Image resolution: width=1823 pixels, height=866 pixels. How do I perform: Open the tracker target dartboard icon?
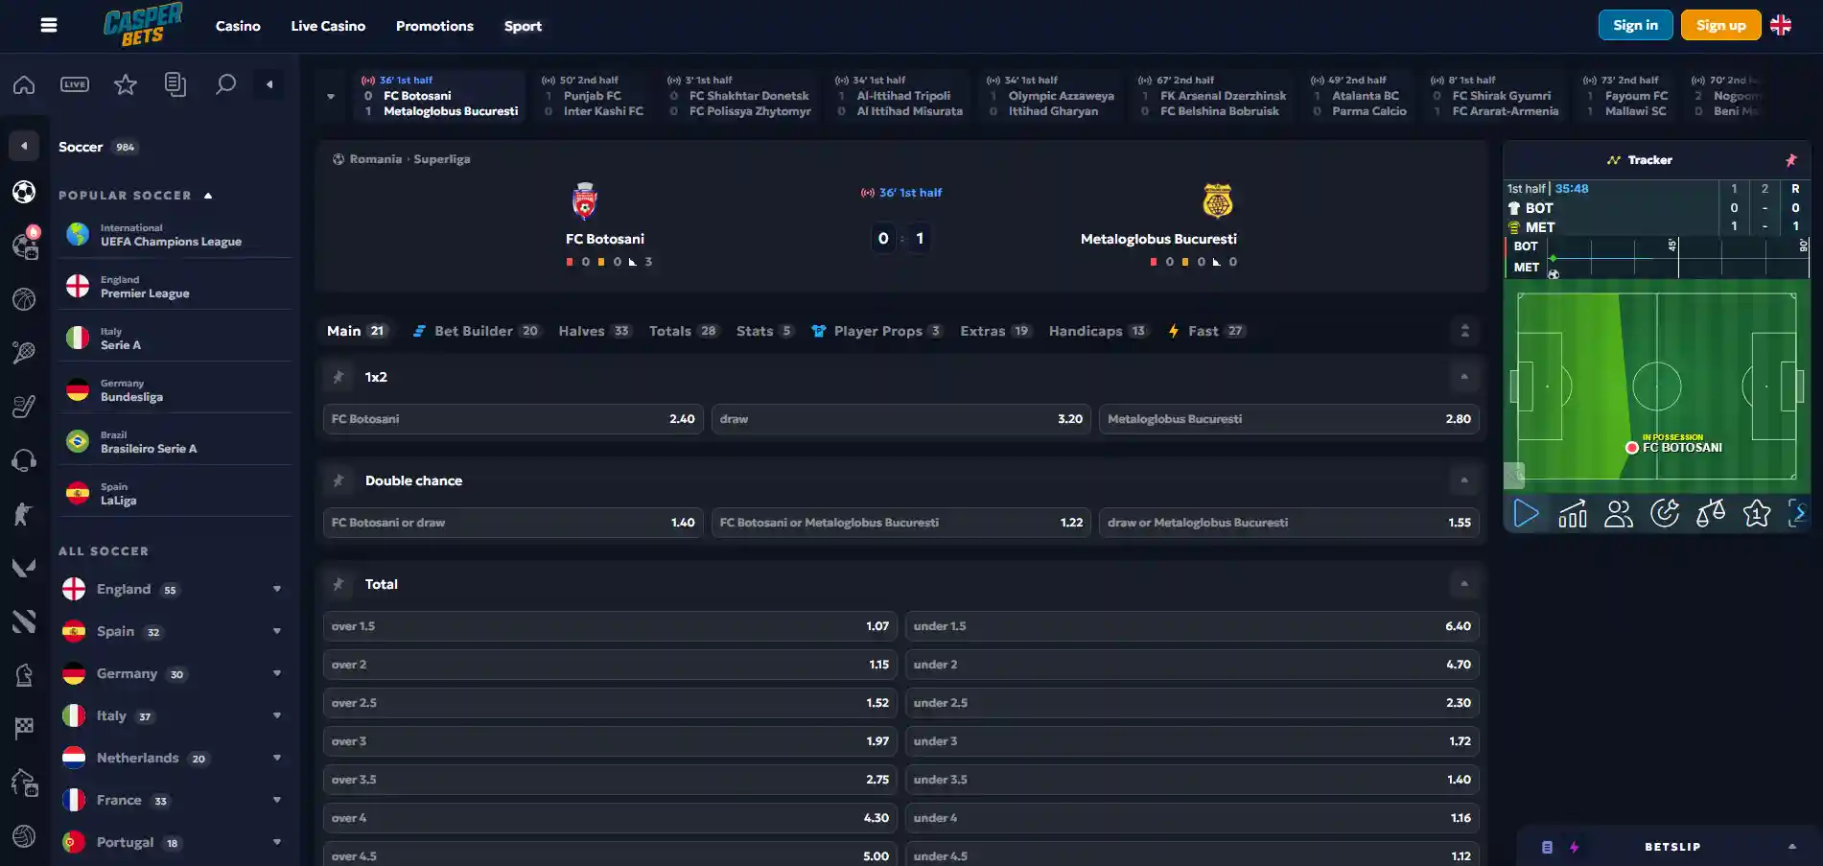[x=1665, y=514]
